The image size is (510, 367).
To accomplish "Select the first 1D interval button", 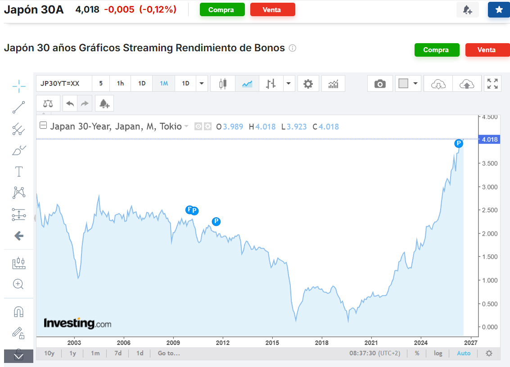I will (142, 84).
